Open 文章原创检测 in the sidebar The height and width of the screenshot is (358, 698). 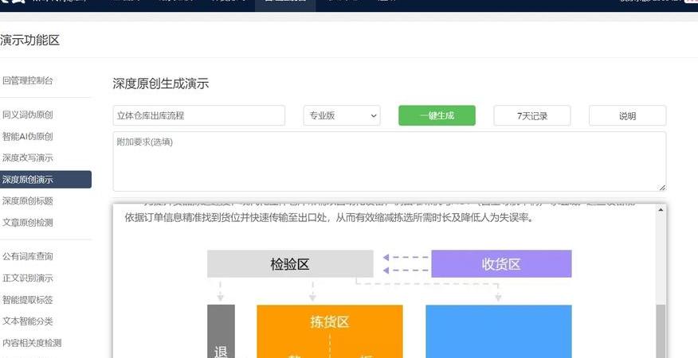click(28, 223)
